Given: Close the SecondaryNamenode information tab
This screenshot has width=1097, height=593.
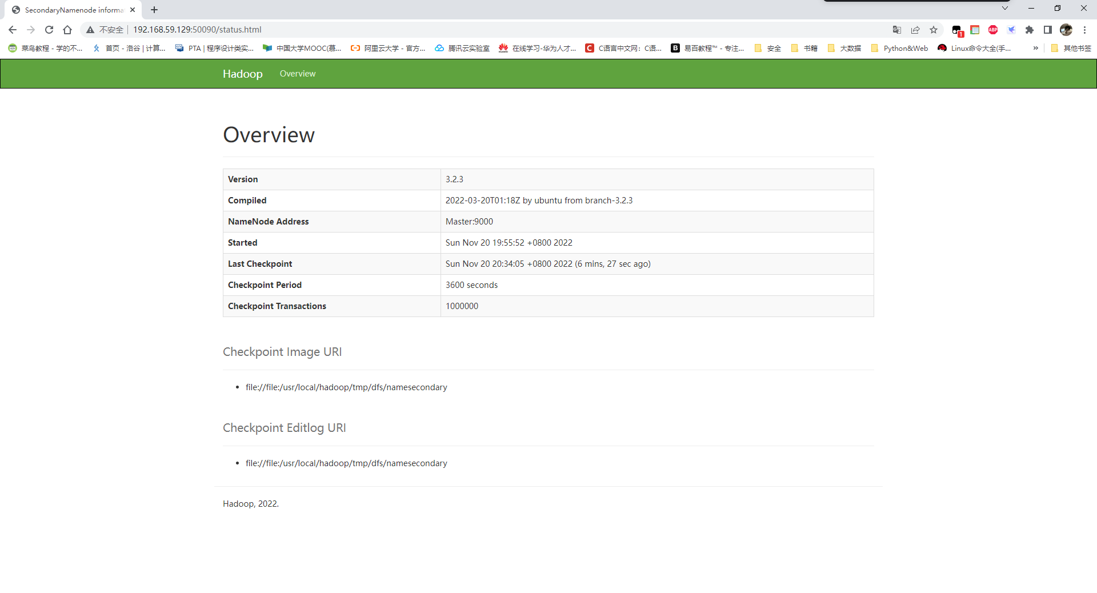Looking at the screenshot, I should tap(133, 10).
